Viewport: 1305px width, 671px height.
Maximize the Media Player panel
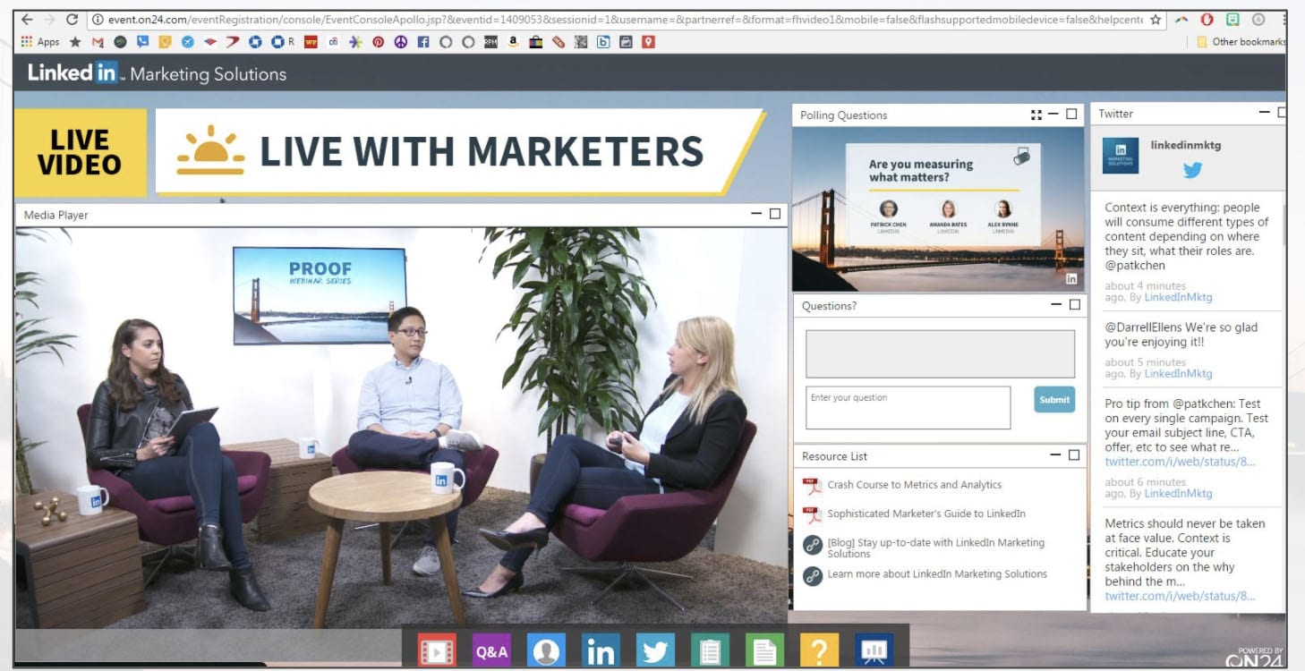coord(775,215)
